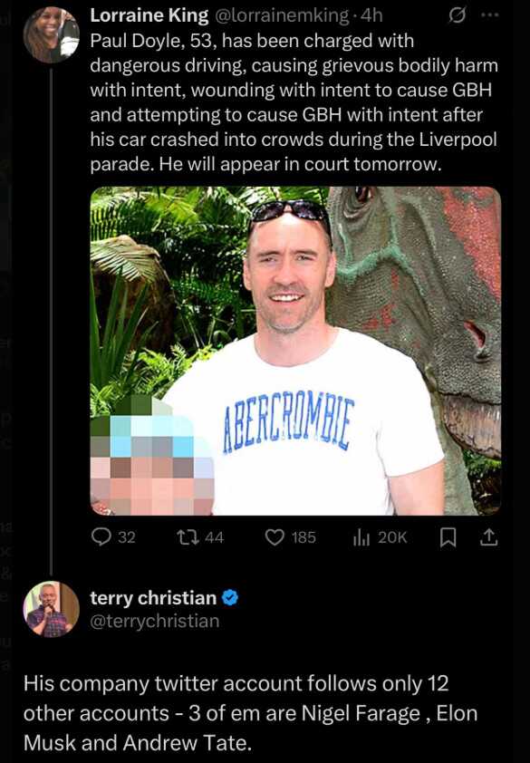Image resolution: width=530 pixels, height=763 pixels.
Task: Open the three-dot more options menu
Action: 489,15
